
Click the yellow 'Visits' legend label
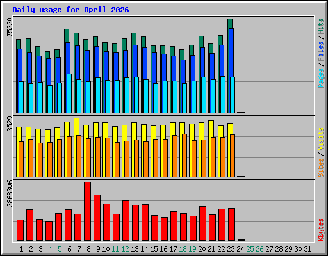point(320,139)
